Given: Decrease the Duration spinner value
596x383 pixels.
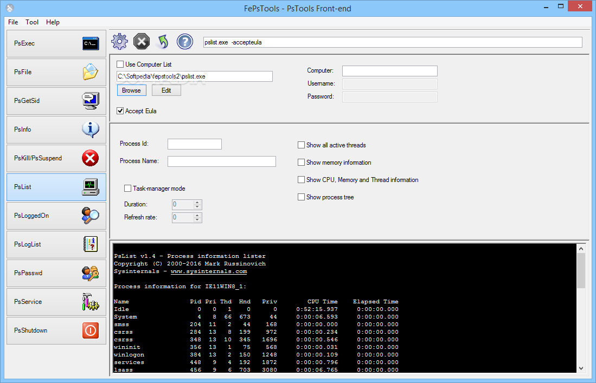Looking at the screenshot, I should 197,207.
